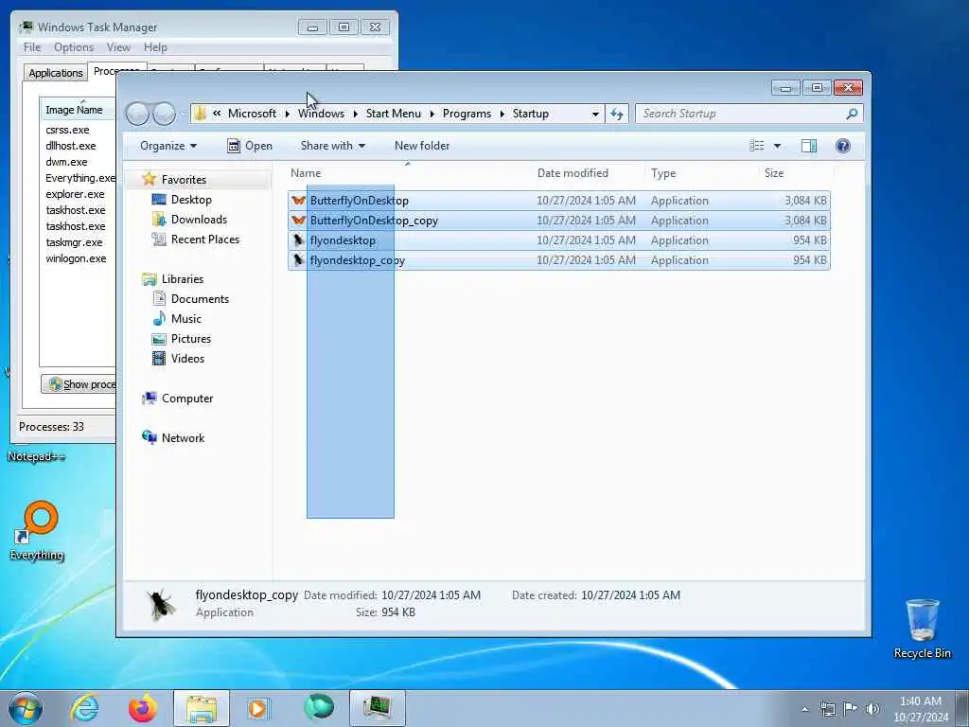969x727 pixels.
Task: Click Windows Media Player taskbar icon
Action: coord(258,708)
